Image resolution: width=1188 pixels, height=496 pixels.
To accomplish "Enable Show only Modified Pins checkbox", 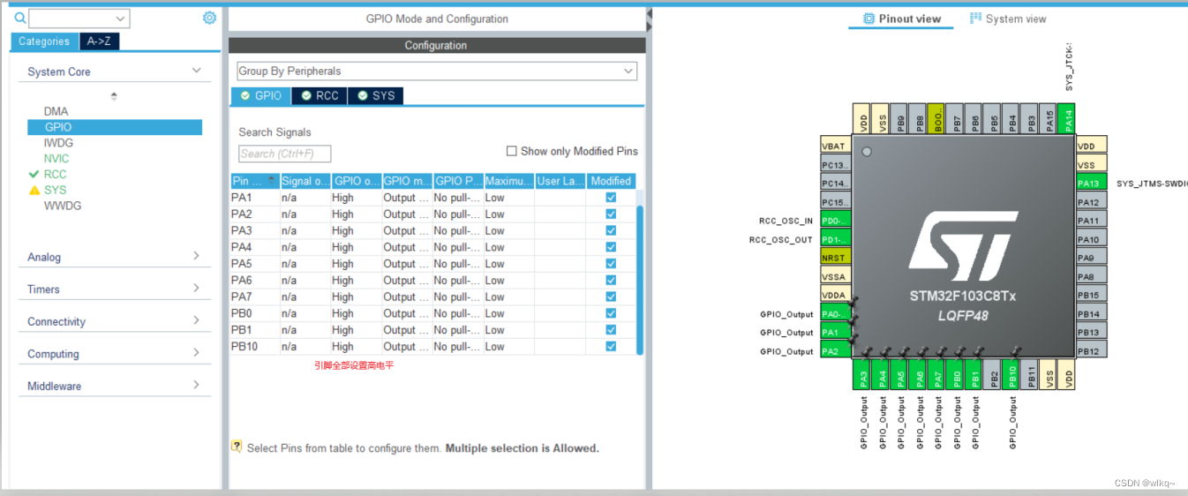I will pyautogui.click(x=511, y=151).
